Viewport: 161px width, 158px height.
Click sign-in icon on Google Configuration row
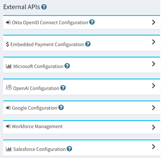[8, 108]
